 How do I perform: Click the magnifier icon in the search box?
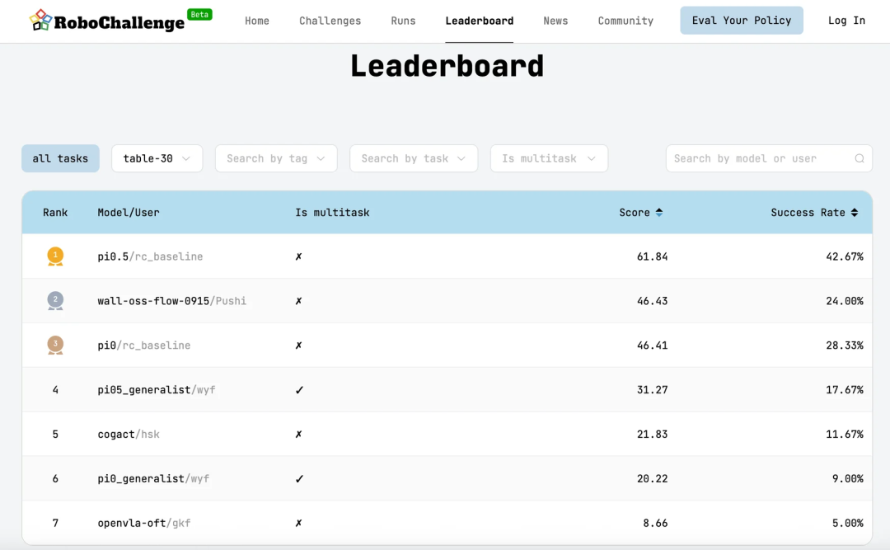[860, 159]
